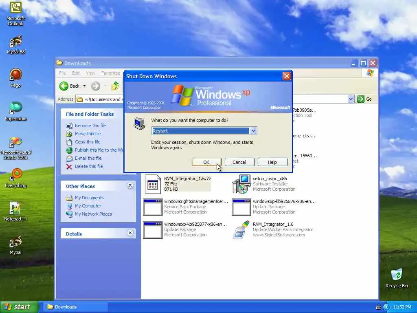
Task: Click the tray arrow to show hidden icons
Action: click(386, 307)
